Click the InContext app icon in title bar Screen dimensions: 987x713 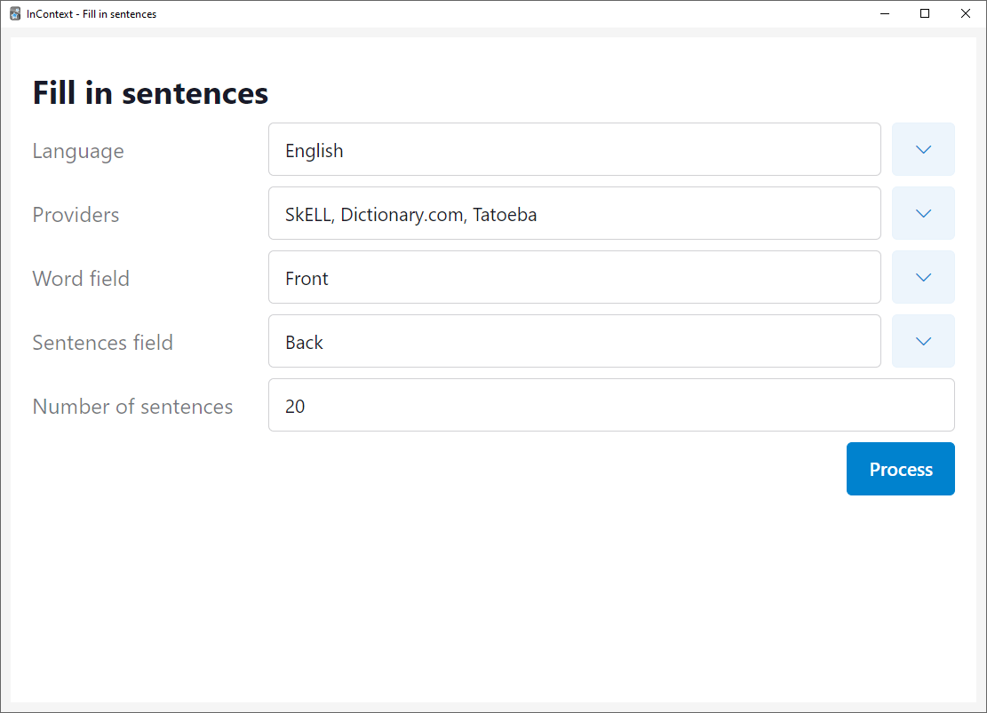15,13
